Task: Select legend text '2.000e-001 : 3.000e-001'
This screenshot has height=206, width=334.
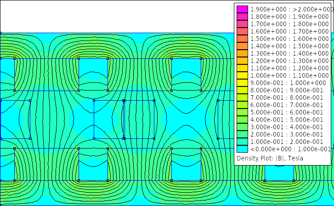Action: [x=287, y=134]
